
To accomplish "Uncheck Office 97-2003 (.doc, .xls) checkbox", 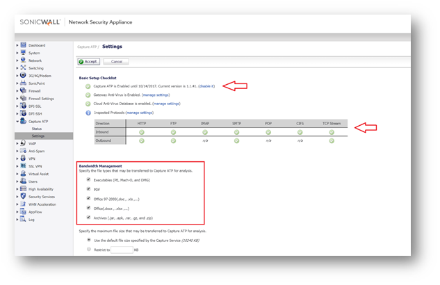I will 88,198.
